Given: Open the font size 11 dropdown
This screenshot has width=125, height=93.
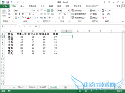Looking at the screenshot, I should pyautogui.click(x=37, y=11).
